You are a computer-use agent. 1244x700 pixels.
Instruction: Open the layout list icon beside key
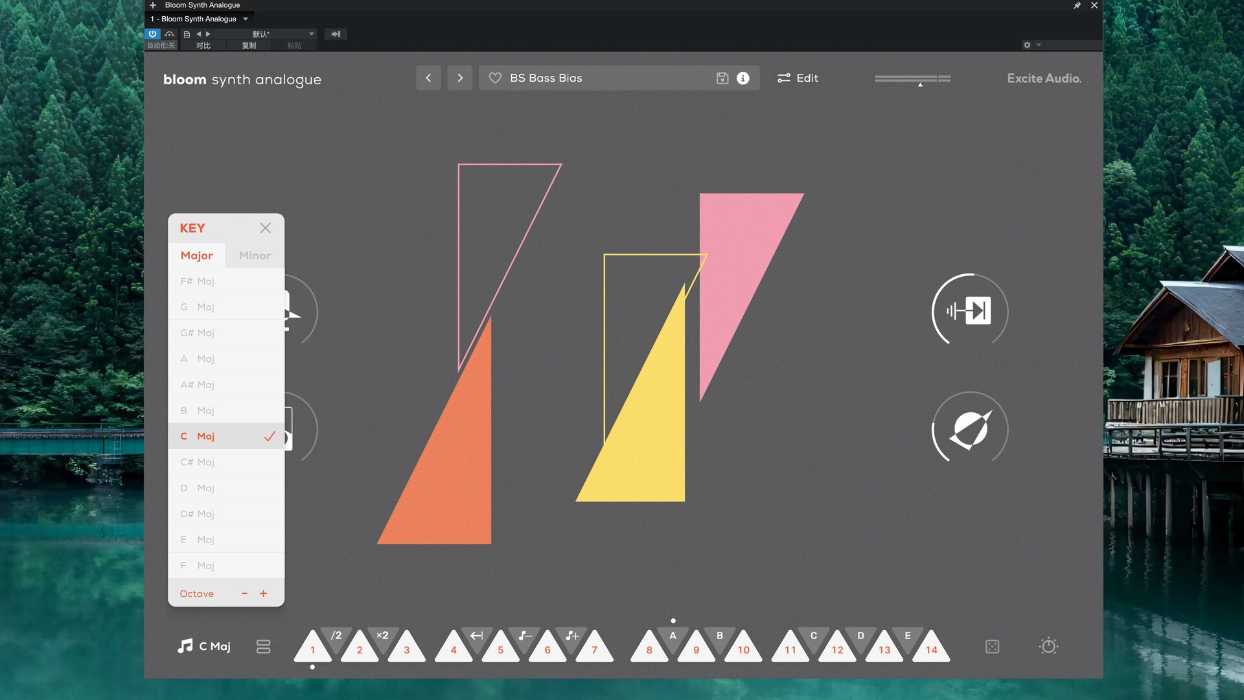pyautogui.click(x=263, y=647)
